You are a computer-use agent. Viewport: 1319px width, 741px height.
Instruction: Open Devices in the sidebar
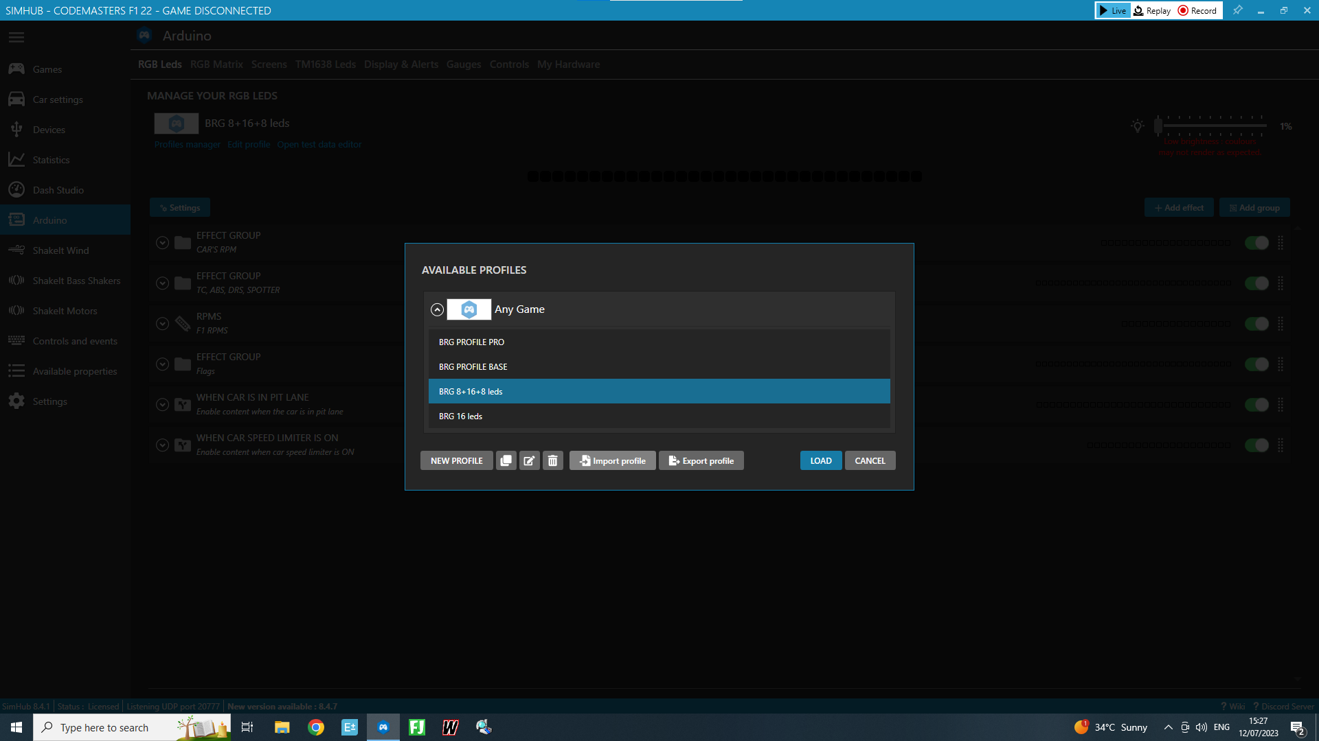[x=65, y=130]
